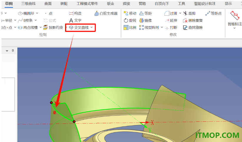Click the 旋转 rotate tool
The height and width of the screenshot is (142, 242).
[130, 20]
